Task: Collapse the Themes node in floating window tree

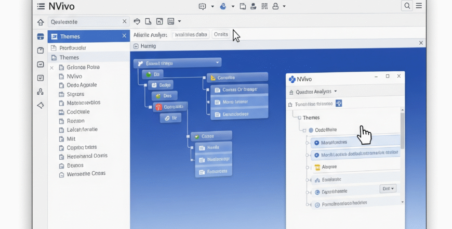Action: pyautogui.click(x=299, y=118)
